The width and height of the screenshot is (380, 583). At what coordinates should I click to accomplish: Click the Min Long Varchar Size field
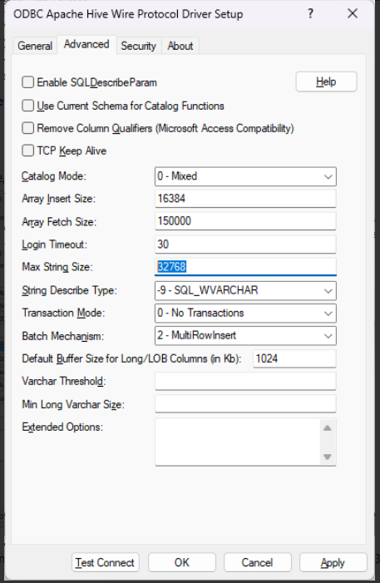[245, 404]
